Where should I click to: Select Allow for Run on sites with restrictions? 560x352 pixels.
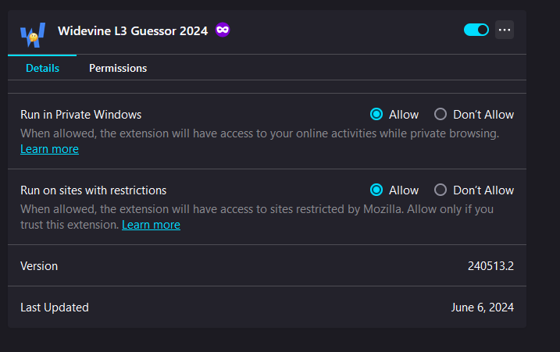pyautogui.click(x=377, y=190)
